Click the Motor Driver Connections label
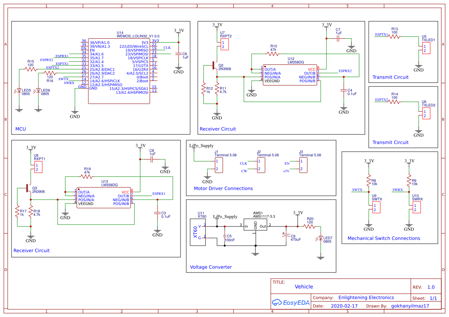Viewport: 449px width, 317px height. point(223,188)
